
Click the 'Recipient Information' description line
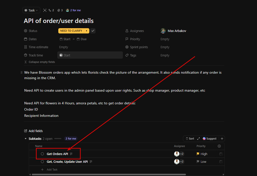pos(41,116)
